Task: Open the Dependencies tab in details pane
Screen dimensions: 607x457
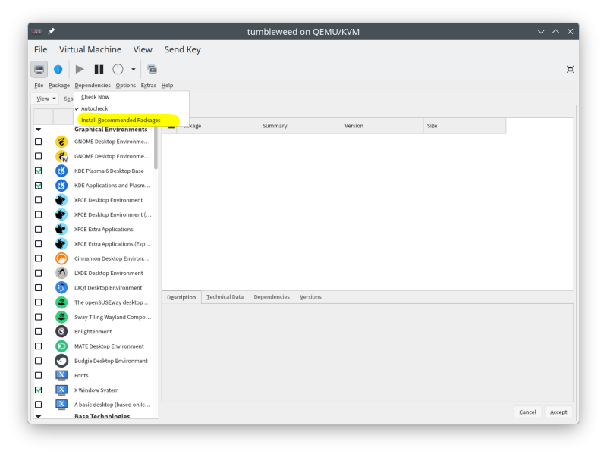Action: 272,297
